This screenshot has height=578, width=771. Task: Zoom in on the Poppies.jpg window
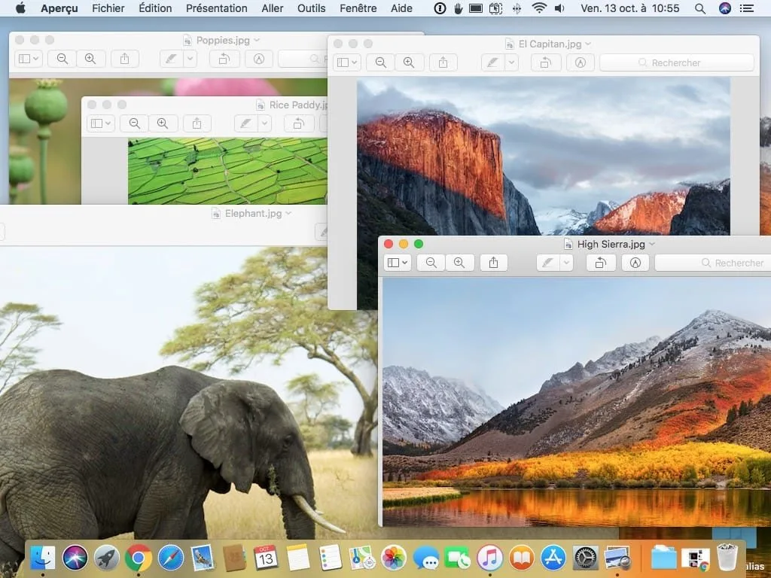(x=90, y=59)
